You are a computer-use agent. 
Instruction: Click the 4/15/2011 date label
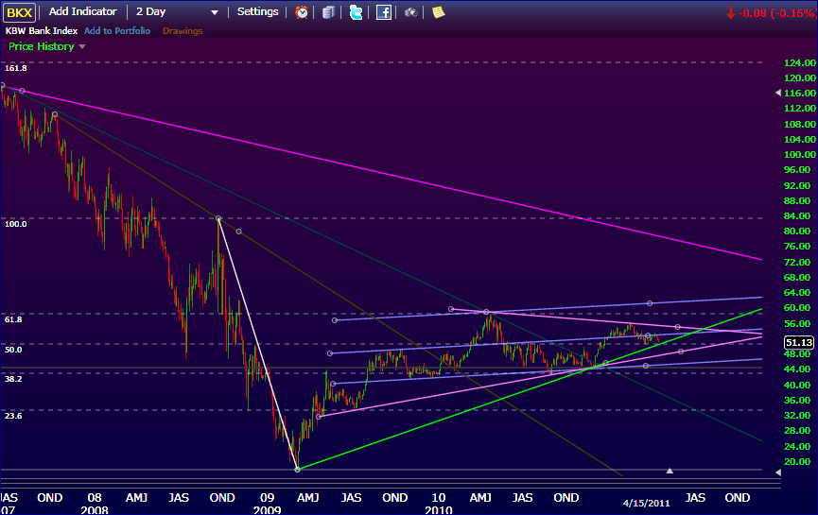[647, 503]
